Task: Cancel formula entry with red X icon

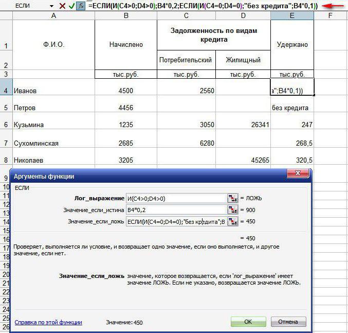Action: coord(62,6)
